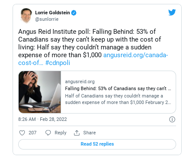
Task: Click the 207 likes count
Action: tap(33, 133)
